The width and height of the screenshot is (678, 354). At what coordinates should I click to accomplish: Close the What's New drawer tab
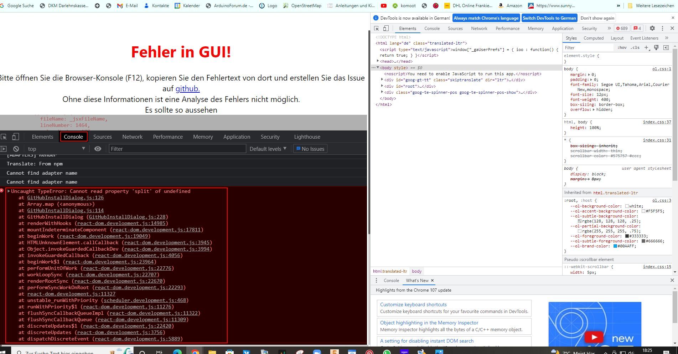pos(432,281)
